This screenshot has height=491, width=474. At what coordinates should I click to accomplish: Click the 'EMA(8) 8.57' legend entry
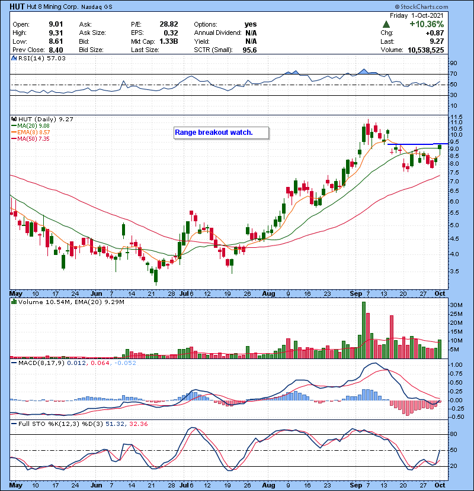tap(31, 133)
